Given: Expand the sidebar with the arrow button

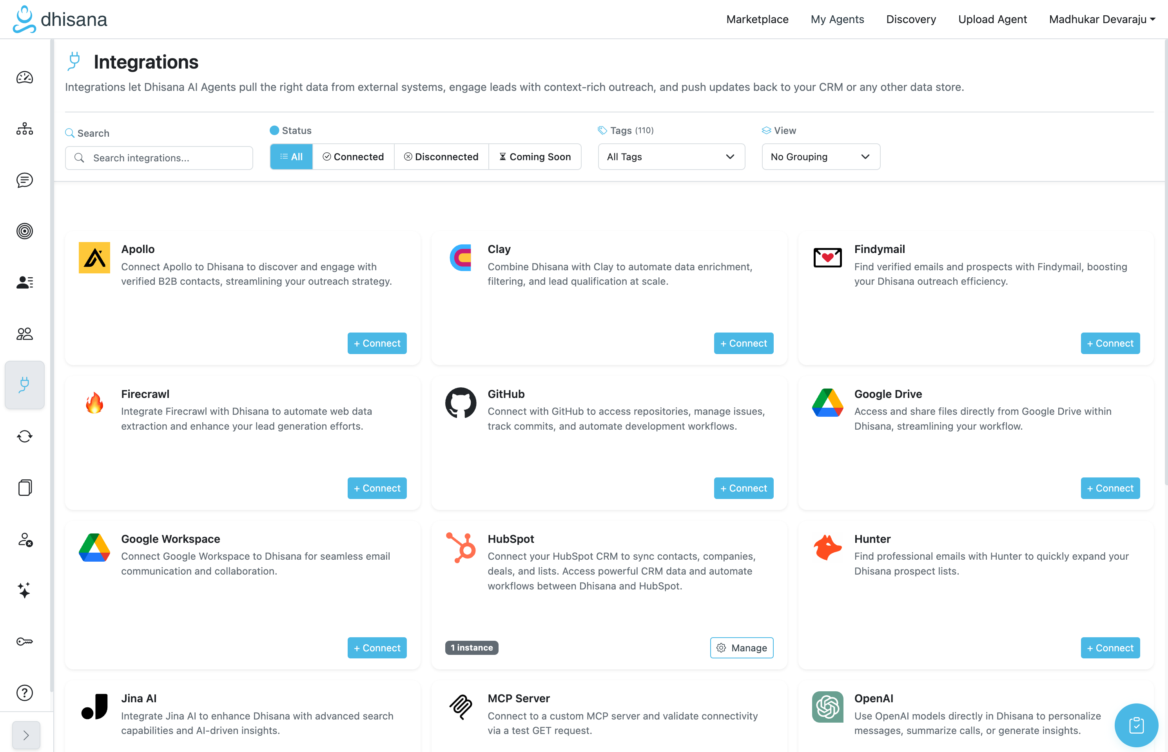Looking at the screenshot, I should [x=26, y=735].
